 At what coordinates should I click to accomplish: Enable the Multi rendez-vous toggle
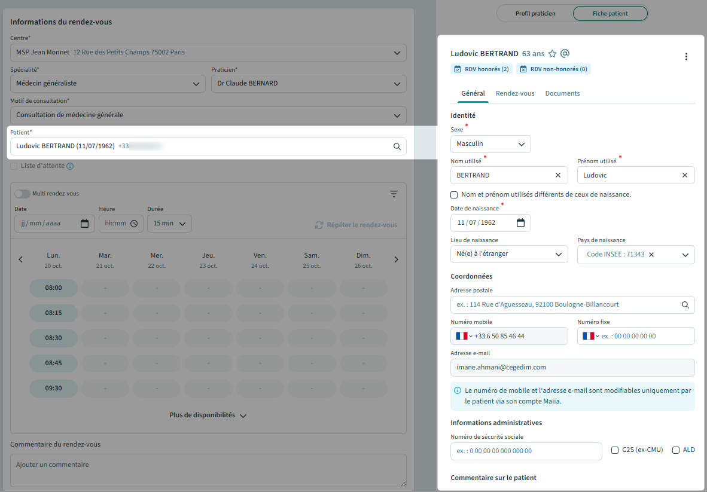(x=22, y=194)
